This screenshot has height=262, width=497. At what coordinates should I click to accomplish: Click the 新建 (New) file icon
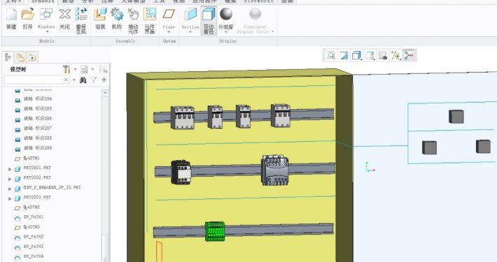(x=11, y=19)
